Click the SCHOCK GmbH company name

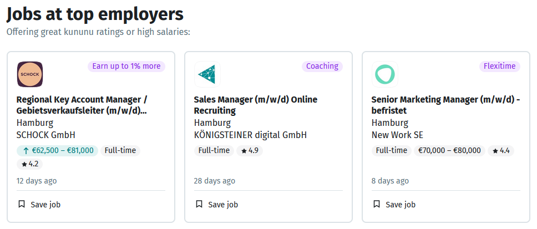[x=46, y=135]
